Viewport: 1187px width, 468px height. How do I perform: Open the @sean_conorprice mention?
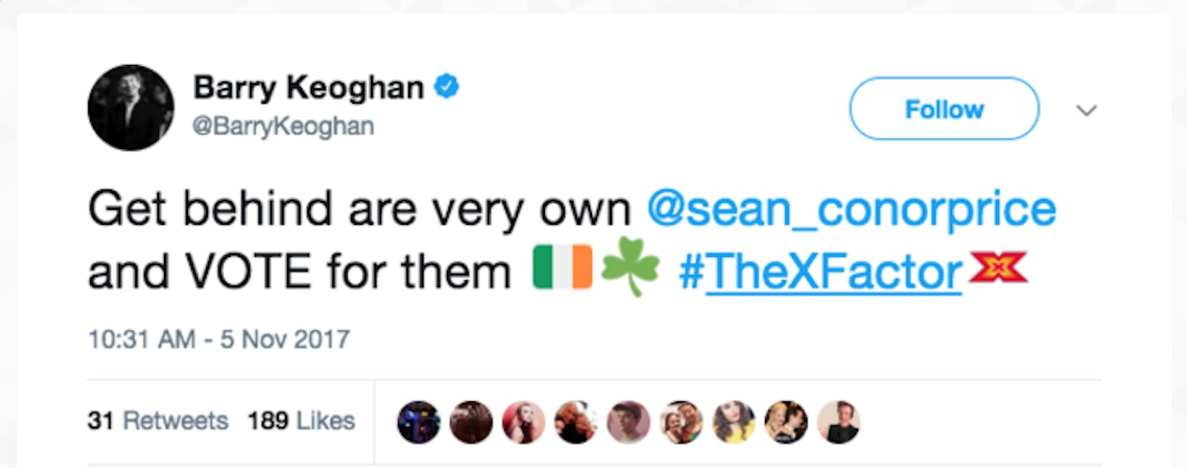tap(851, 209)
